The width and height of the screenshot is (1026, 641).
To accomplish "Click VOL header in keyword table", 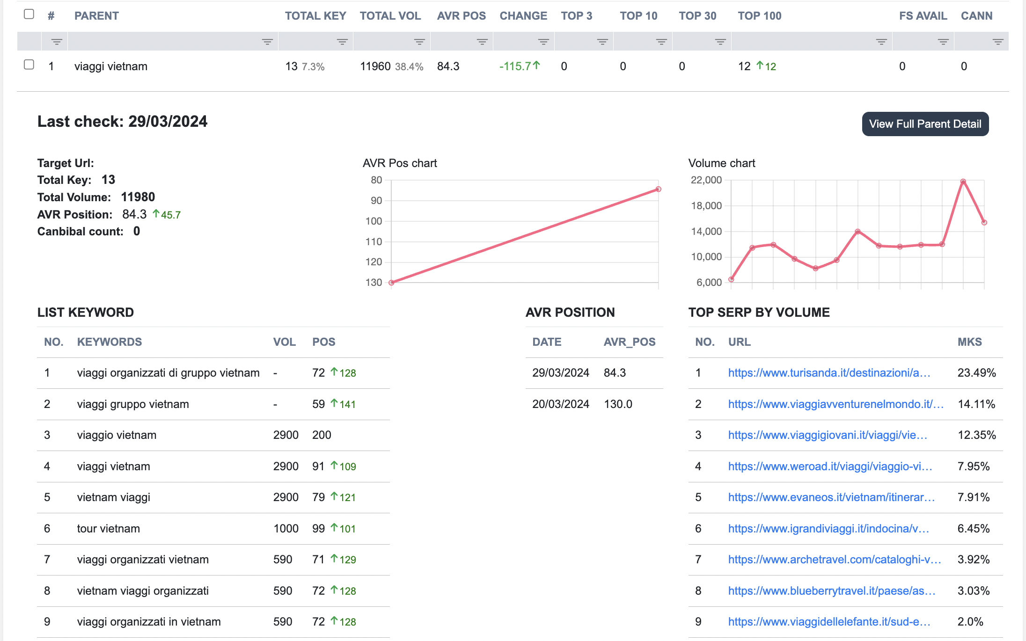I will click(284, 342).
